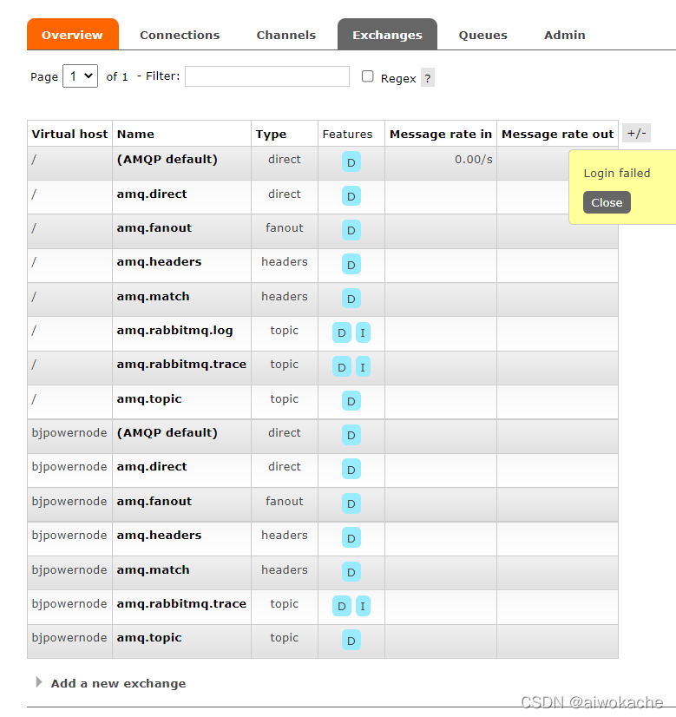
Task: Switch to the Admin tab
Action: [x=564, y=35]
